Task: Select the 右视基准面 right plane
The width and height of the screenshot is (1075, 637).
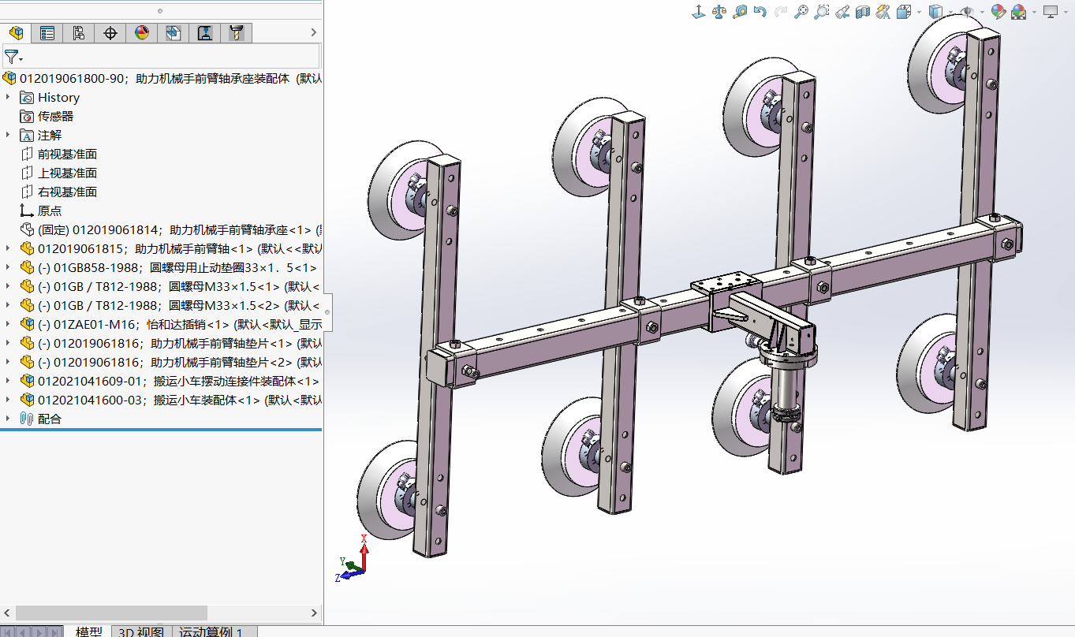Action: [59, 192]
